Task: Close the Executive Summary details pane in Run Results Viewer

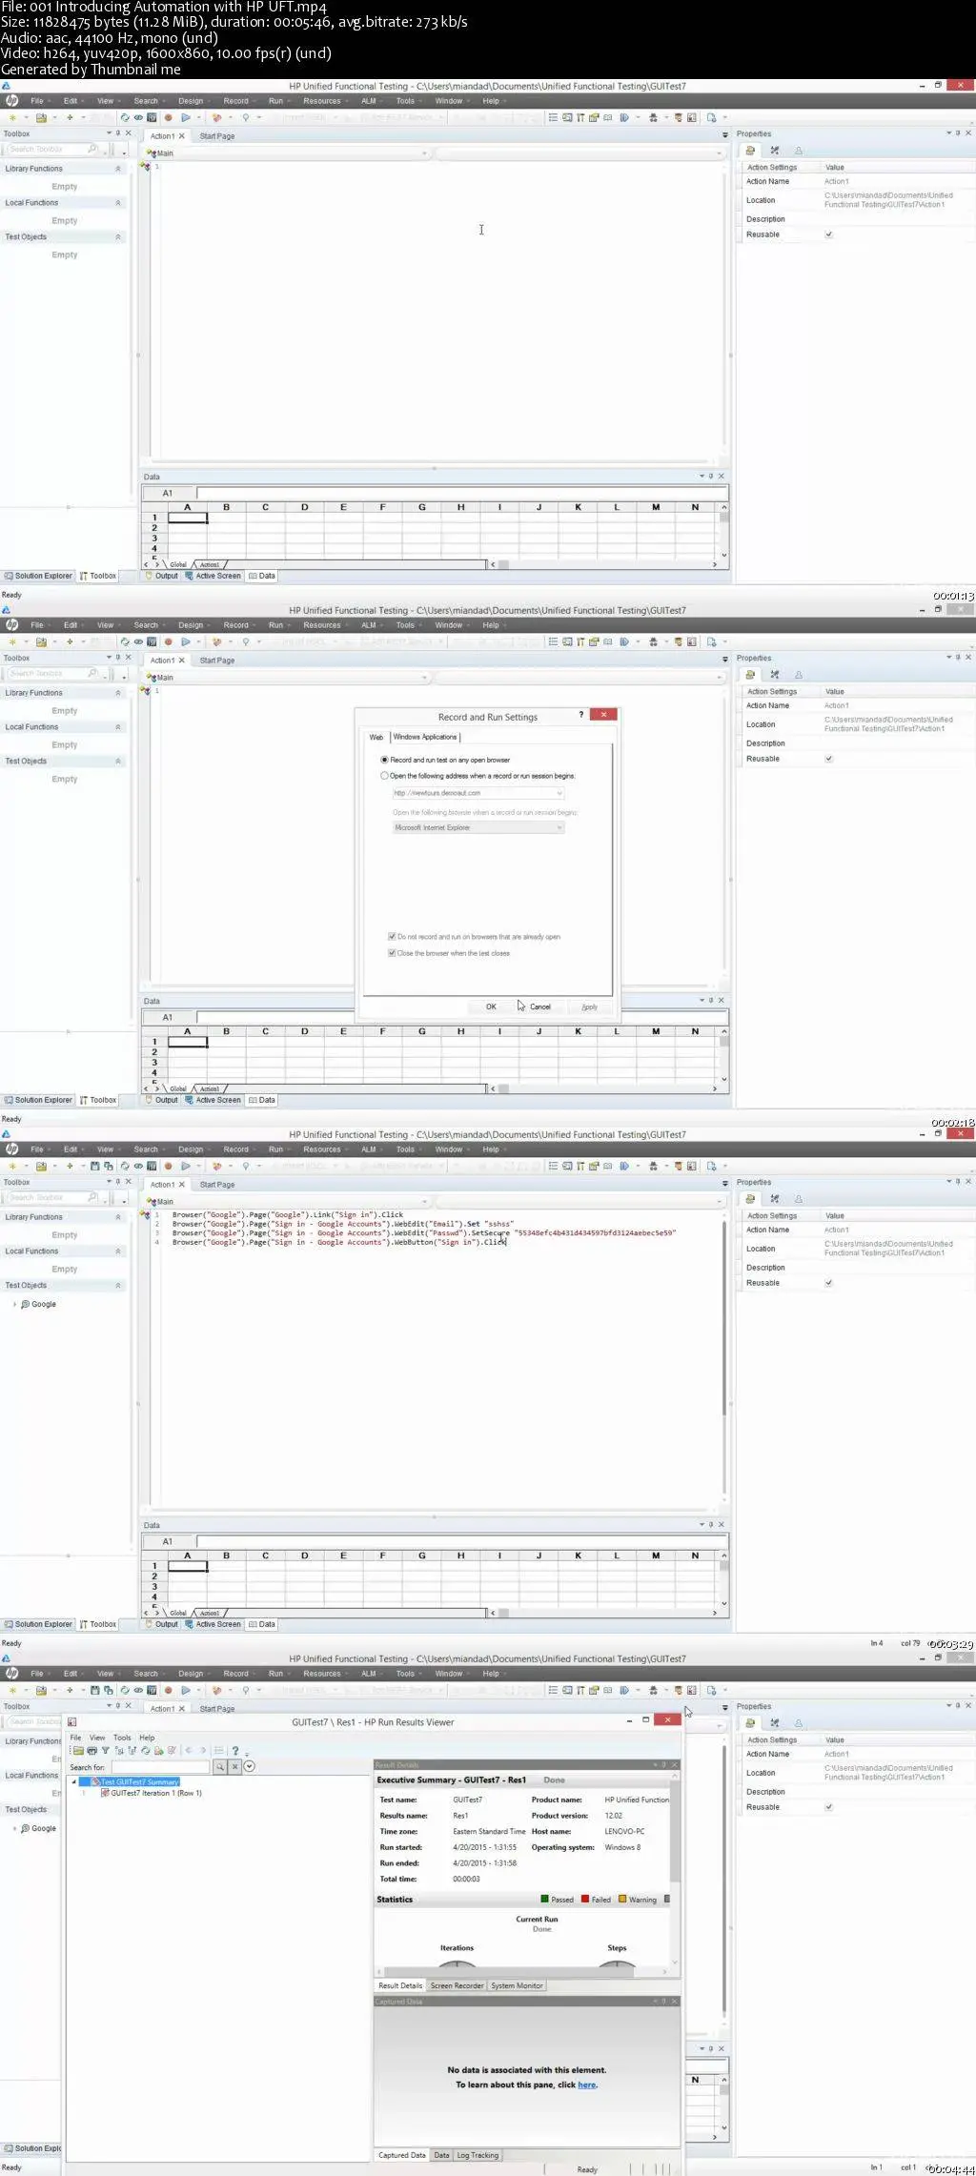Action: click(675, 1764)
